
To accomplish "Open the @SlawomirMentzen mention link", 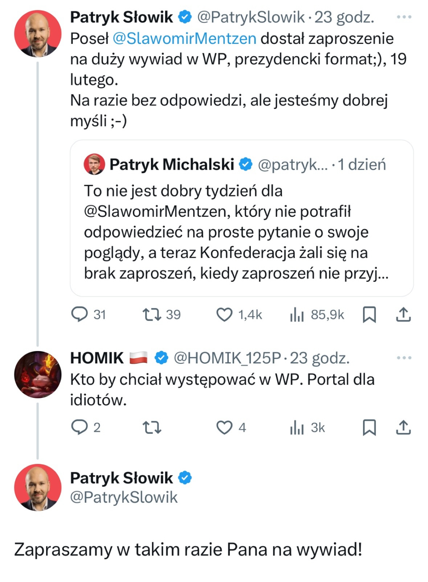I will coord(184,38).
